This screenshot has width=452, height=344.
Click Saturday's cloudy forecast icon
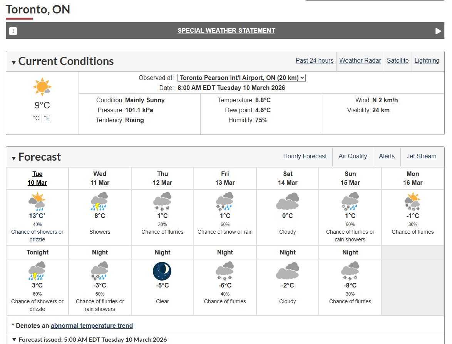click(x=288, y=201)
